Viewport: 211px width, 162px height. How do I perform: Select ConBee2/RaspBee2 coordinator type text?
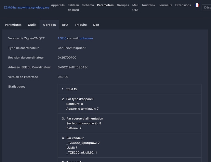[72, 48]
